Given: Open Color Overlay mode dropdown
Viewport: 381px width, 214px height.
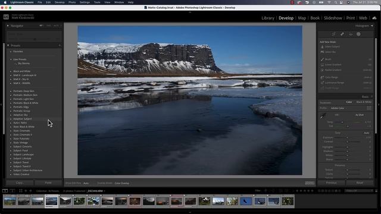Looking at the screenshot, I should 122,183.
